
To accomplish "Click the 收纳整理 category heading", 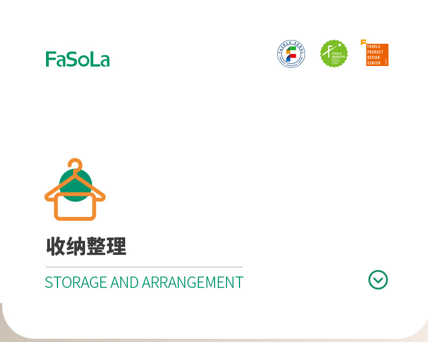I will 86,246.
